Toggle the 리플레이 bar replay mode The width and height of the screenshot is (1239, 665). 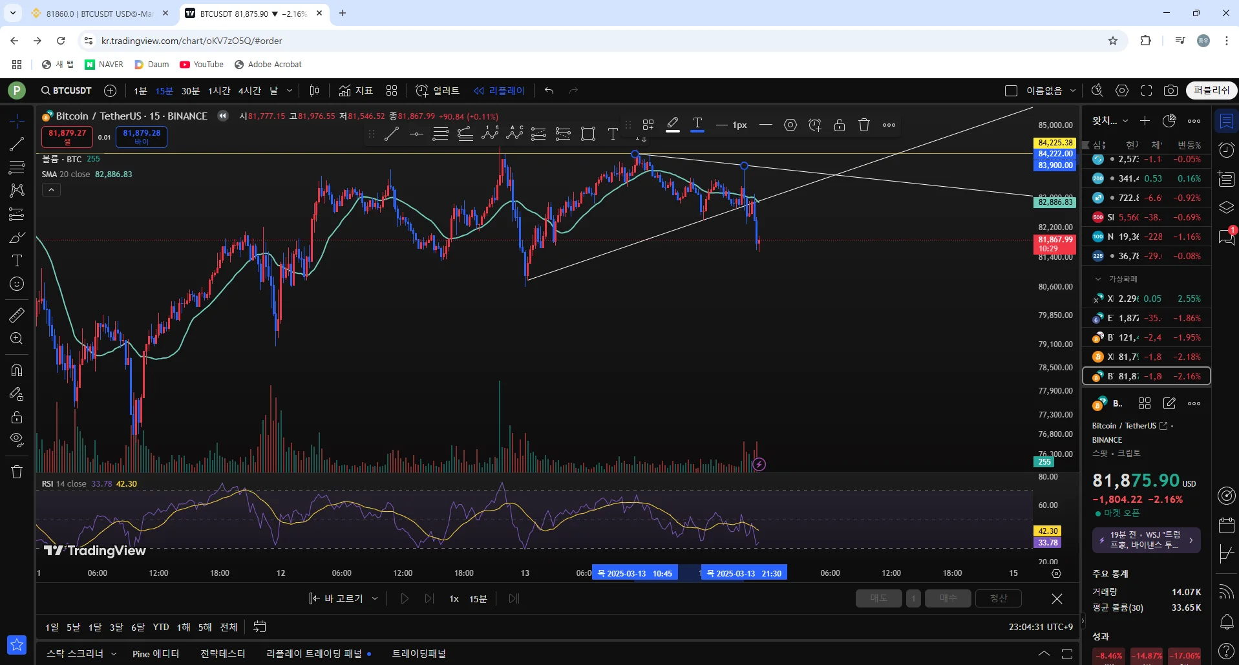point(499,90)
